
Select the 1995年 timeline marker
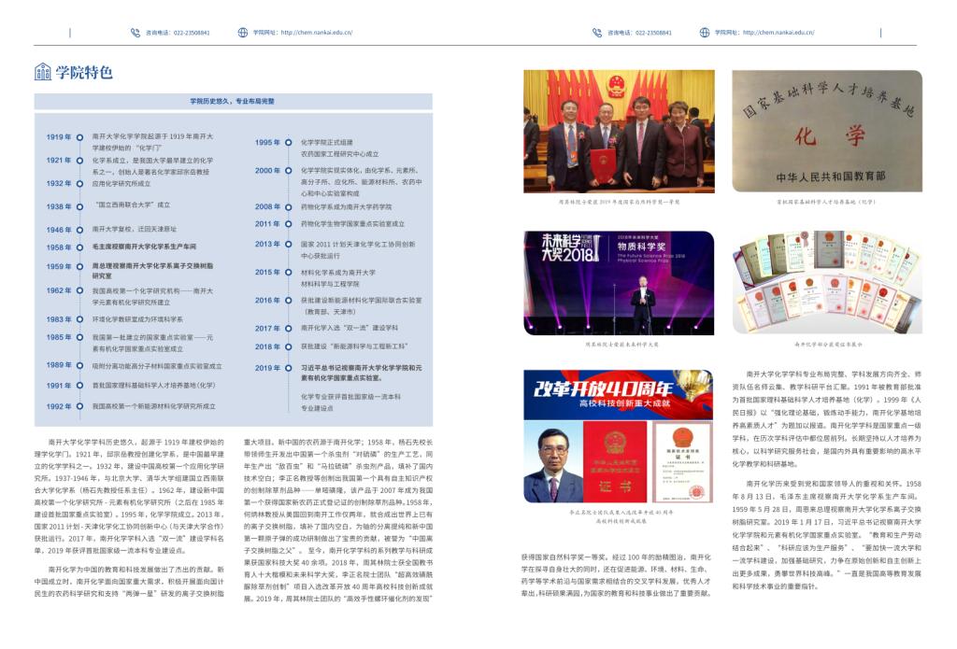tap(289, 143)
